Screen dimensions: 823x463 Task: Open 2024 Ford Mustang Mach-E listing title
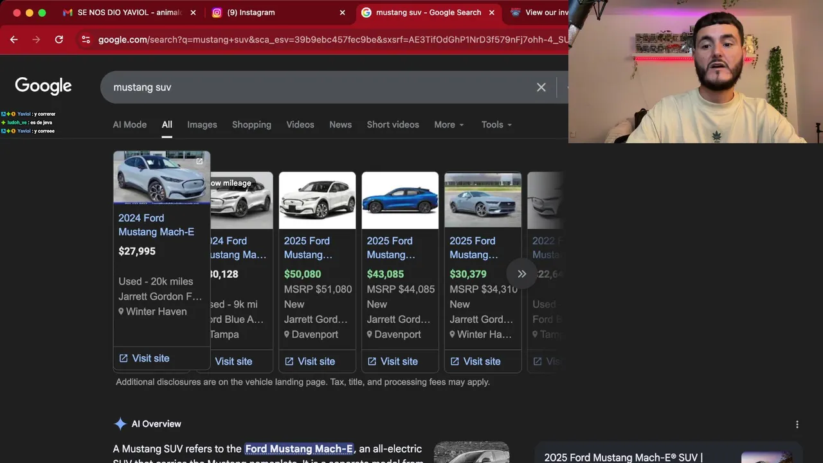pos(156,225)
